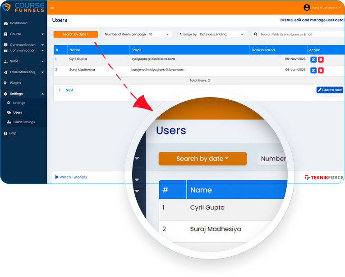This screenshot has width=345, height=277.
Task: Expand the Email Marketing sidebar menu
Action: tap(23, 72)
